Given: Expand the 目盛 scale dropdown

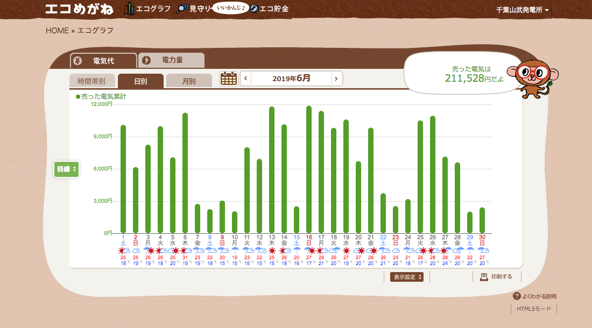Looking at the screenshot, I should tap(67, 169).
